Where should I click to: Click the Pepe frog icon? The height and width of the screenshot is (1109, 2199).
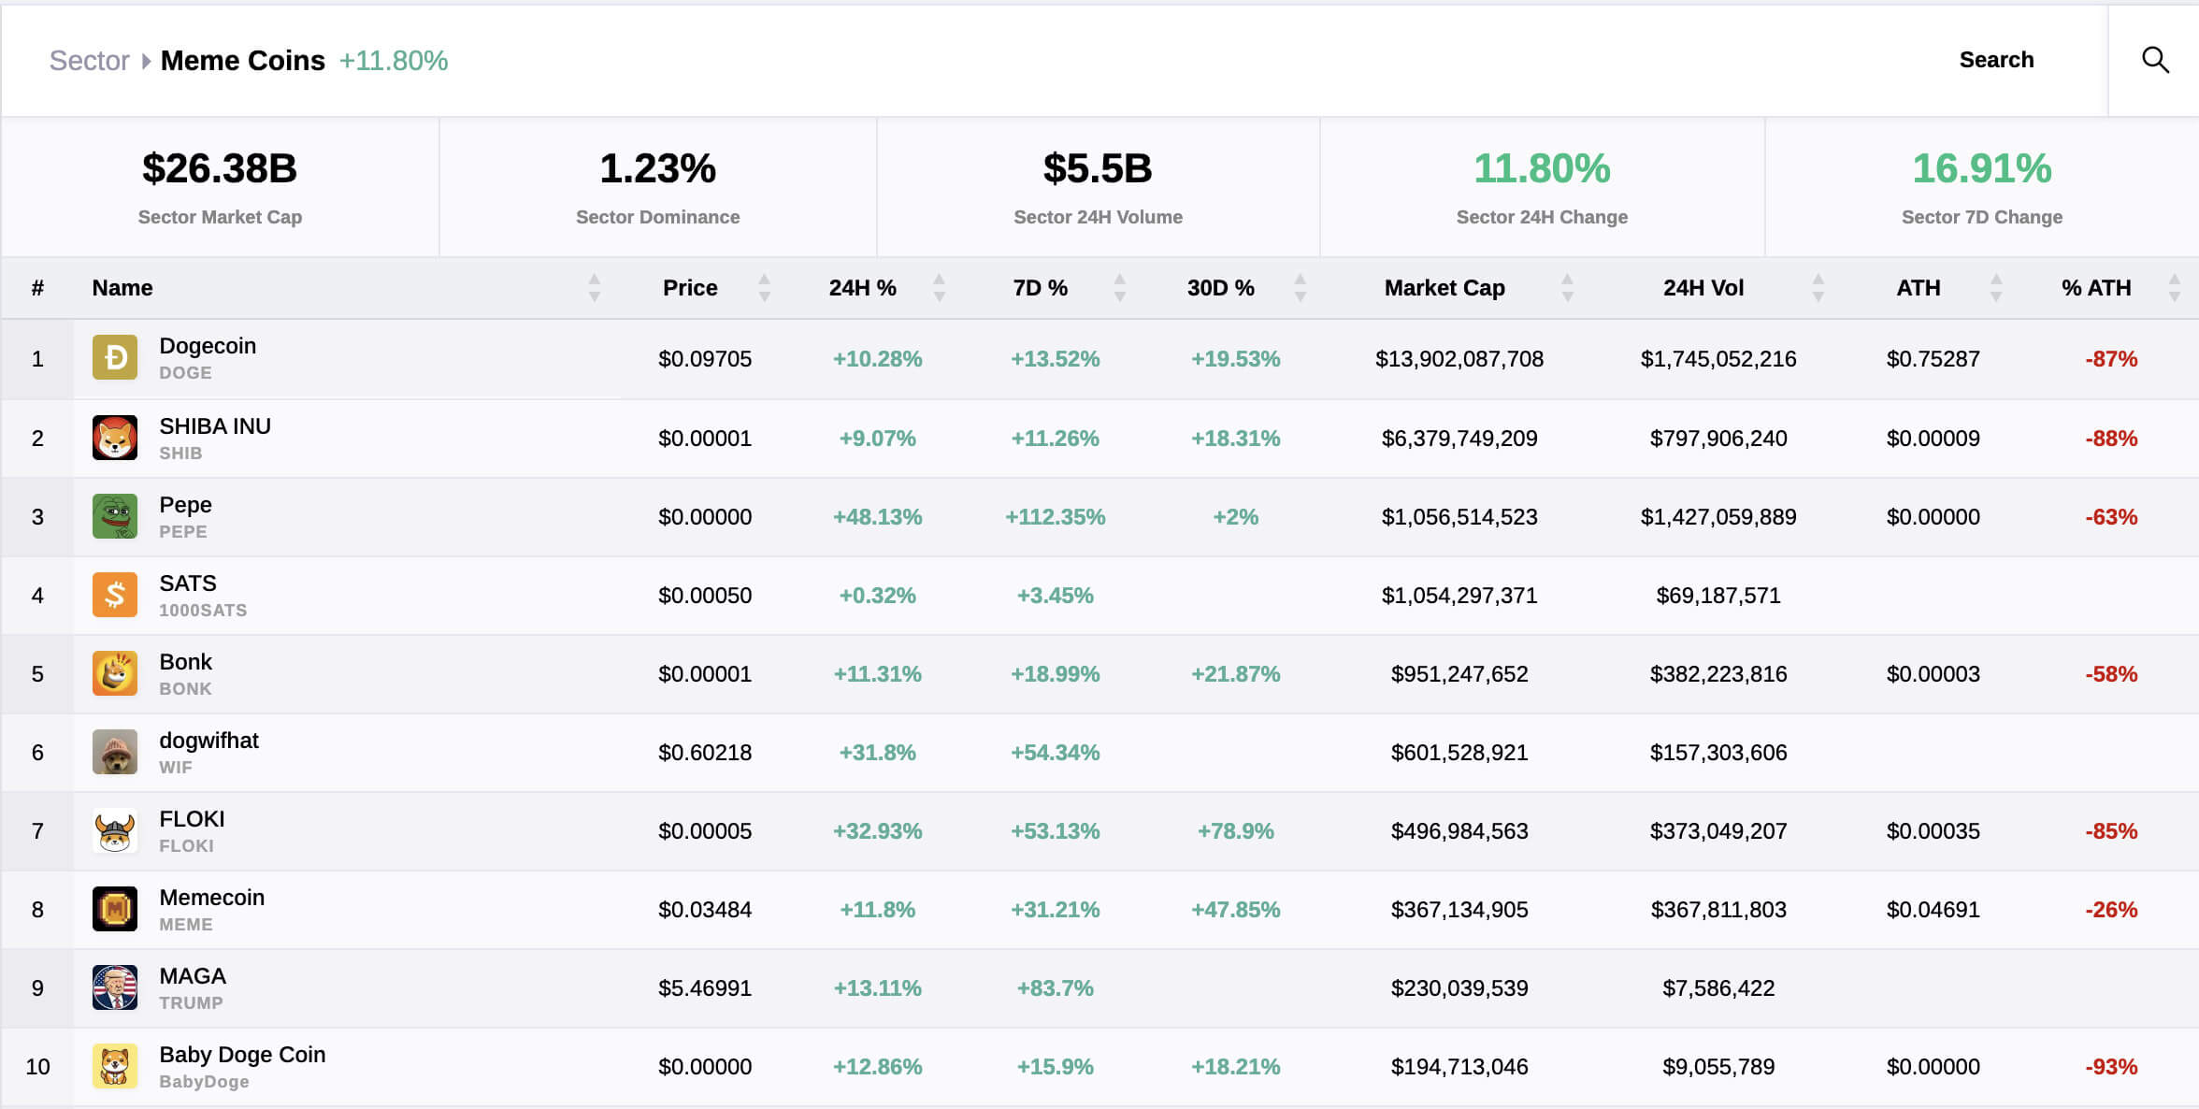[x=115, y=515]
